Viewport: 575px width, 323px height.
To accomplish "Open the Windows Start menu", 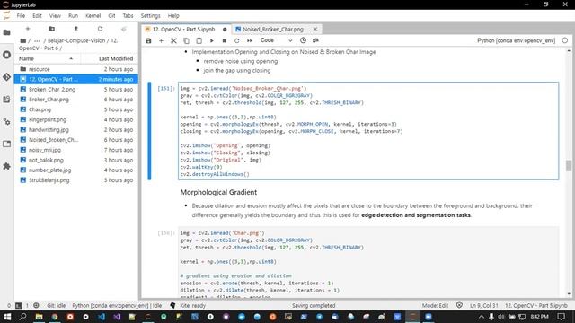I will pos(7,317).
